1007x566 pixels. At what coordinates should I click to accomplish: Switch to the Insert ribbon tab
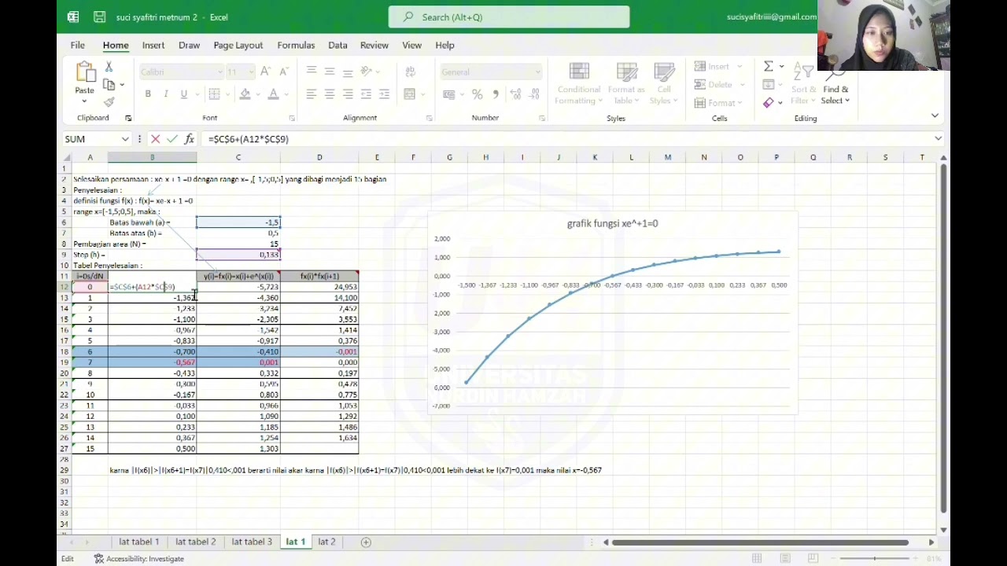click(153, 45)
